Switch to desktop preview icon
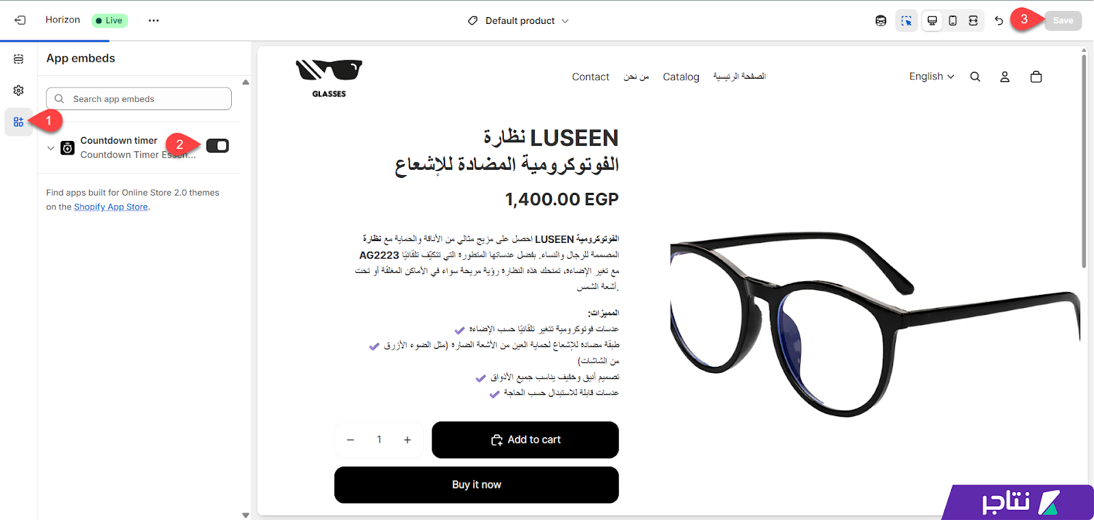 point(932,21)
